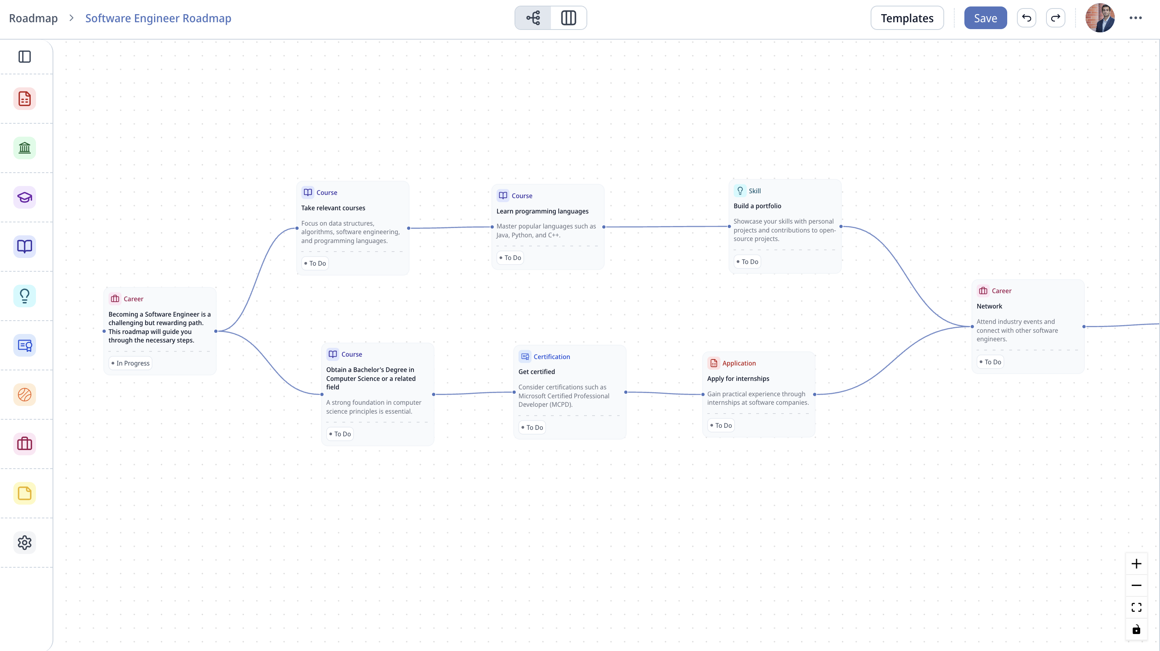Toggle the sidebar panel collapse icon

[24, 57]
